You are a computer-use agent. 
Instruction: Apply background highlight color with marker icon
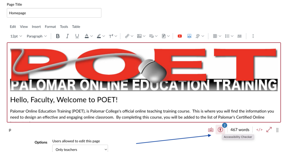click(x=99, y=36)
